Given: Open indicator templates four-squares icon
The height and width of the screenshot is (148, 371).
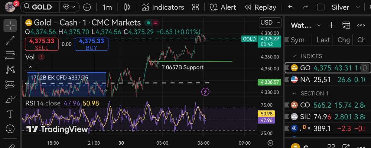Looking at the screenshot, I should [x=195, y=7].
